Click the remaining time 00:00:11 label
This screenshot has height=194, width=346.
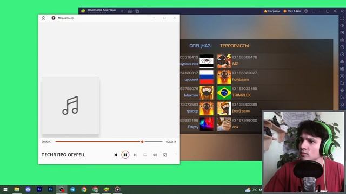[x=171, y=142]
